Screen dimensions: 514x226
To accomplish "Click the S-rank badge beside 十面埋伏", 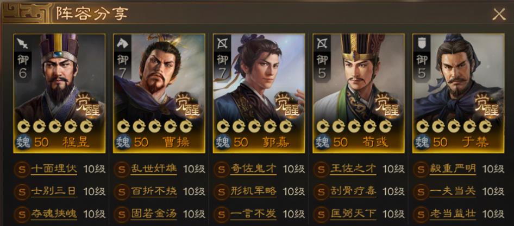I will coord(22,170).
